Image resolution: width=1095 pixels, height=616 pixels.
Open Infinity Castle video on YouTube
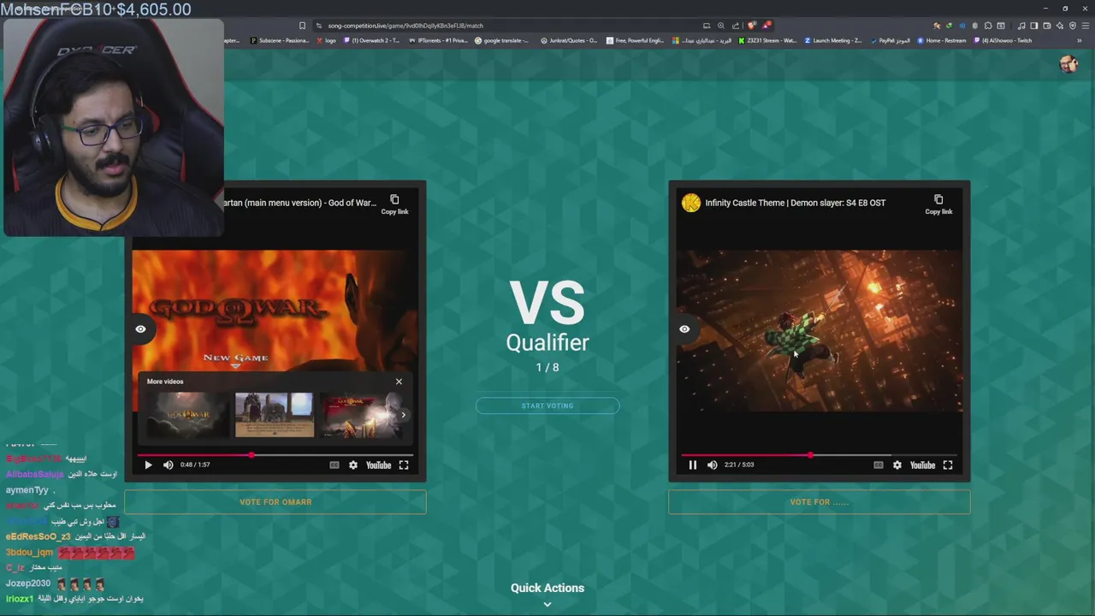[x=923, y=465]
